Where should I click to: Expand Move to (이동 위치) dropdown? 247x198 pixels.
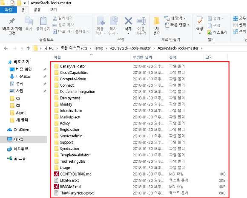point(105,33)
